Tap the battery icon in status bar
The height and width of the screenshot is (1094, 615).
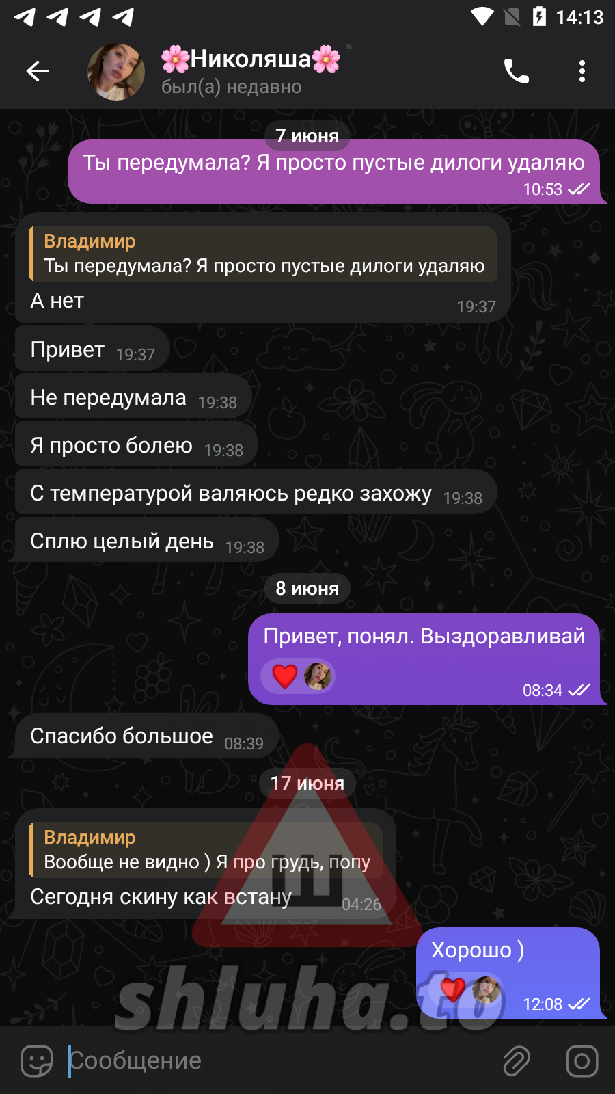click(x=539, y=16)
